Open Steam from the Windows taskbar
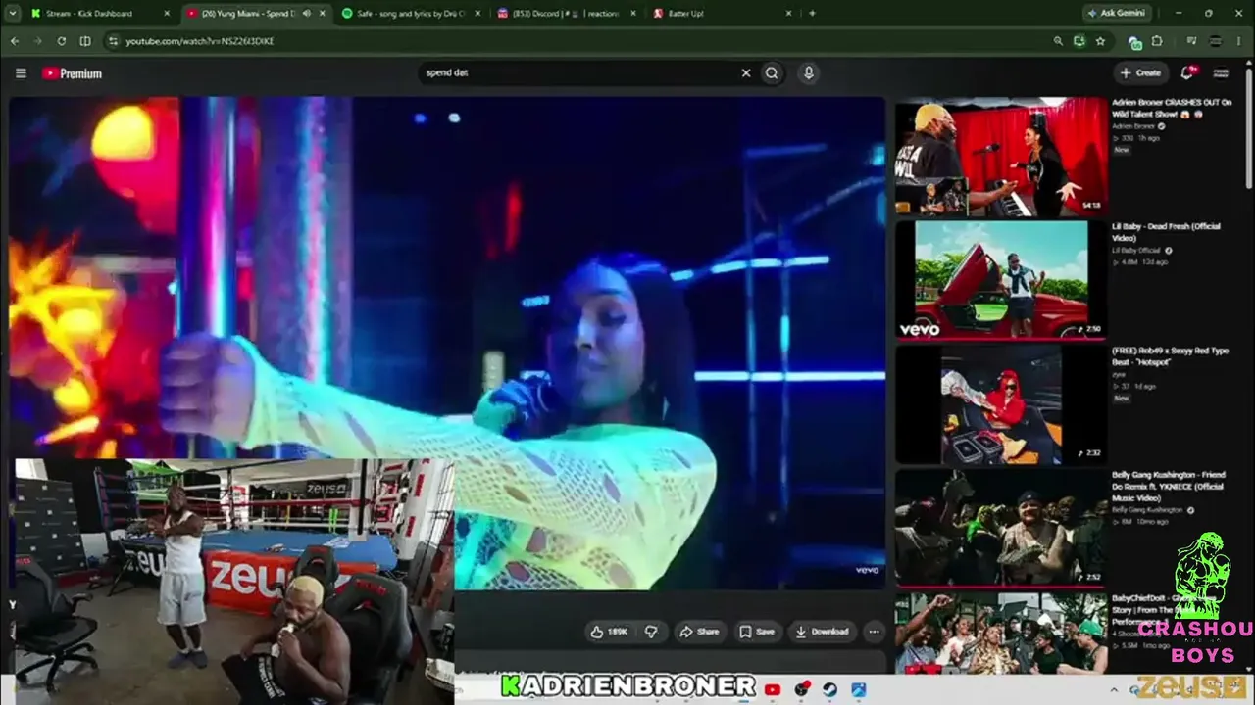Image resolution: width=1255 pixels, height=705 pixels. (829, 690)
